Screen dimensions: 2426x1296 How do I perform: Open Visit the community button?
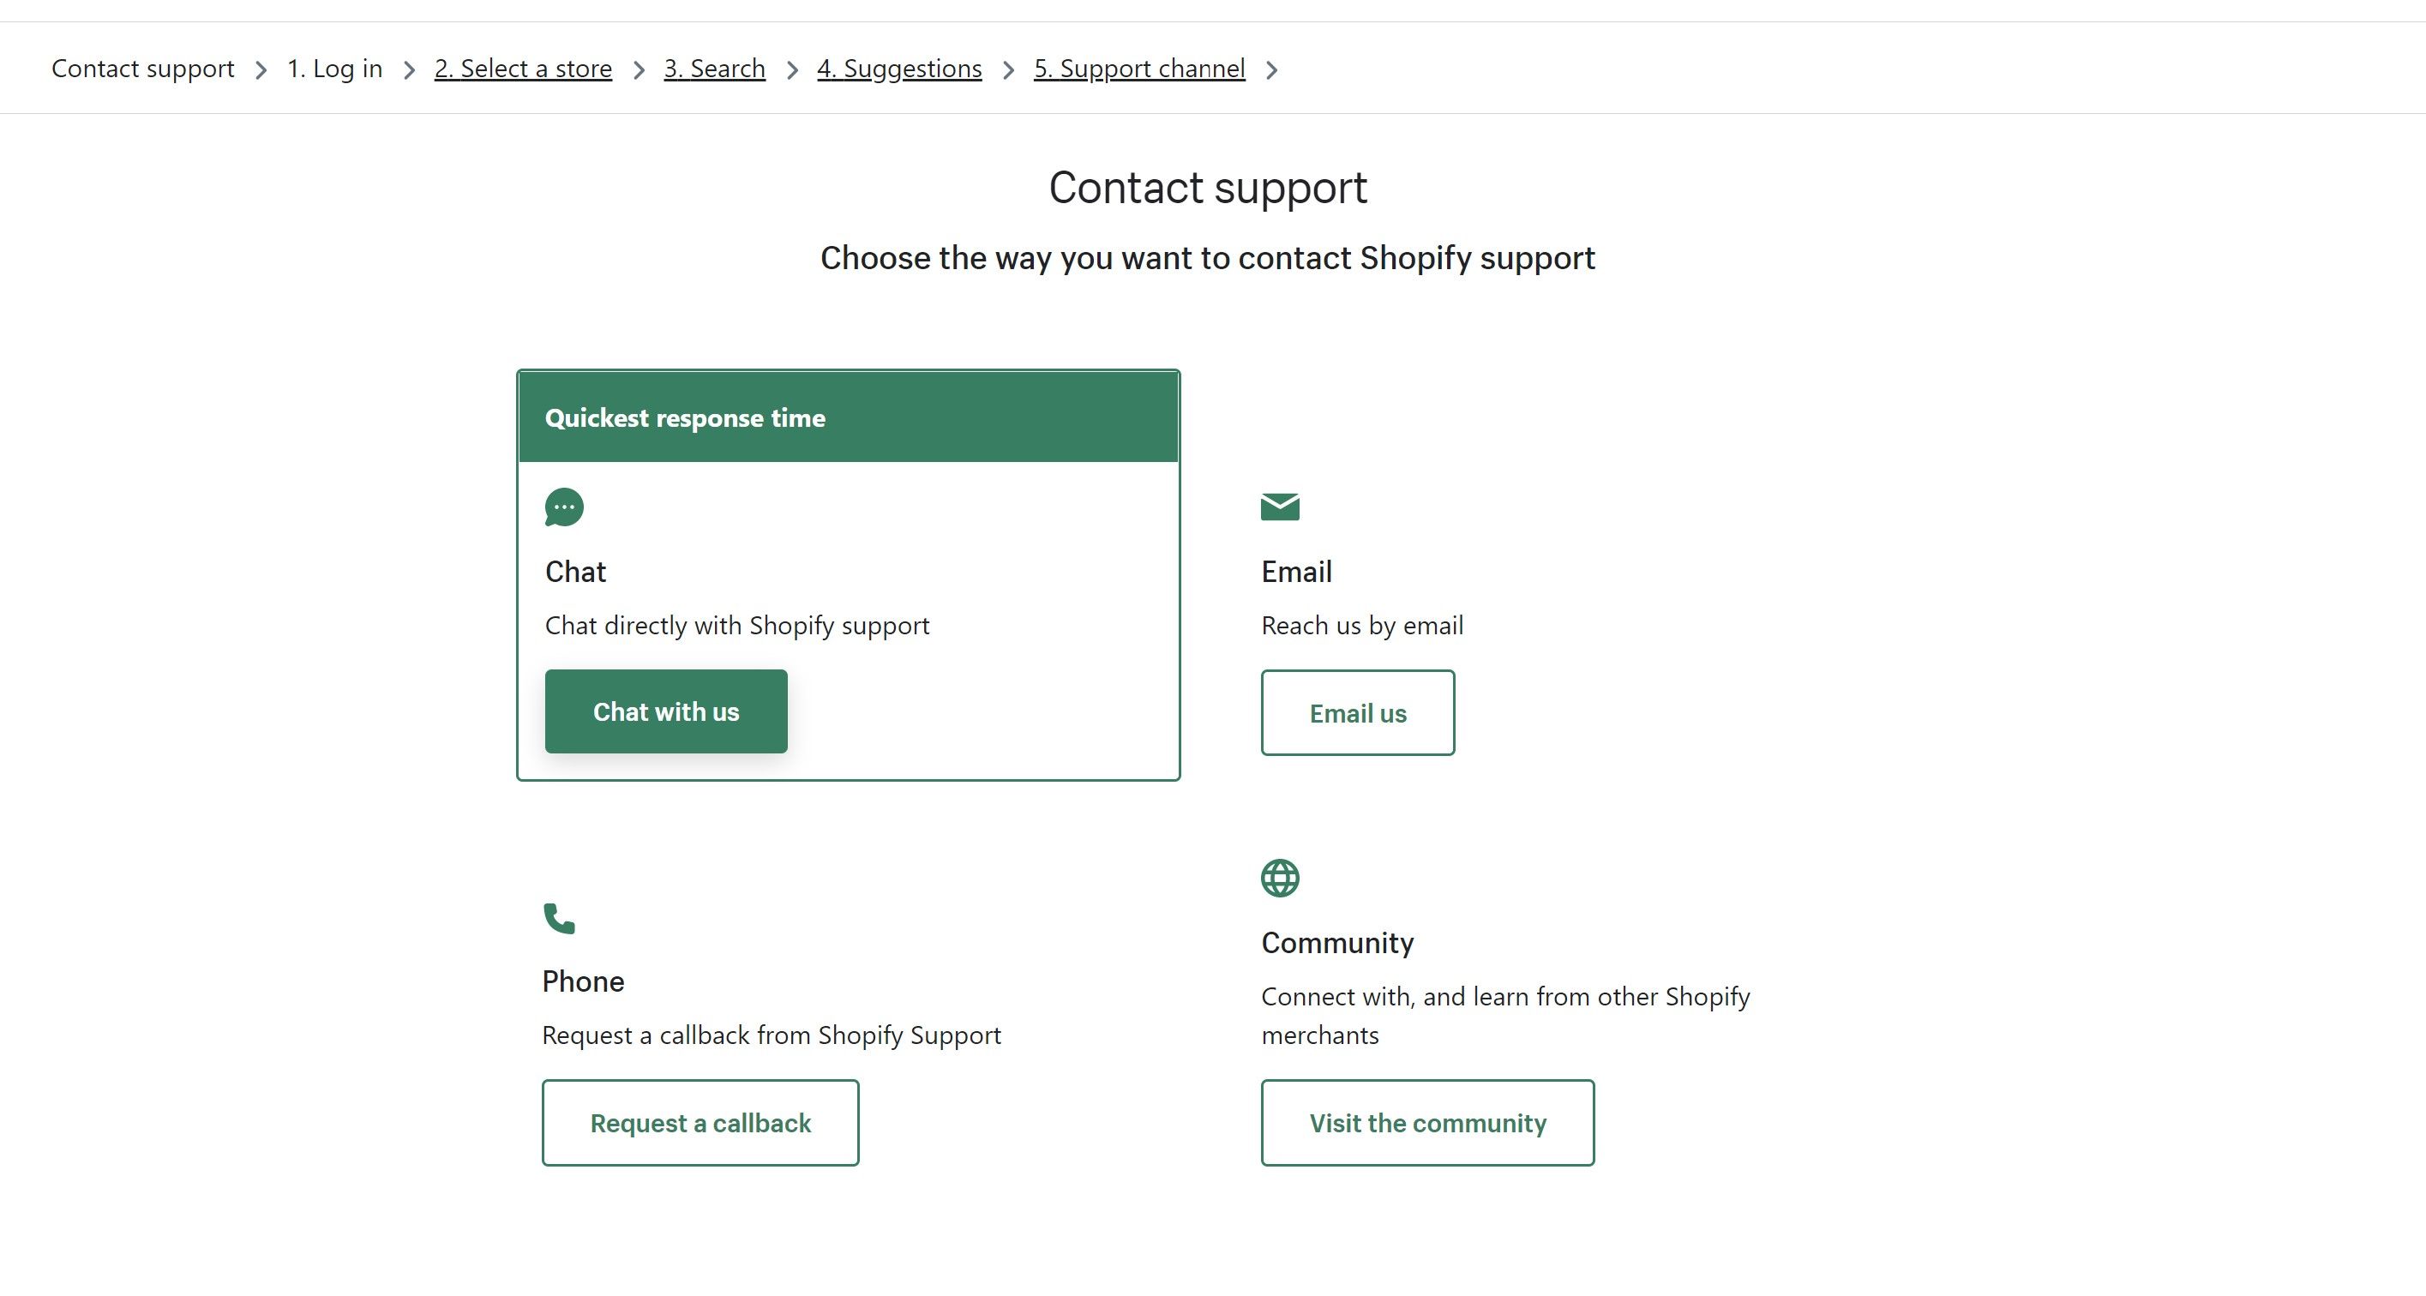1426,1123
